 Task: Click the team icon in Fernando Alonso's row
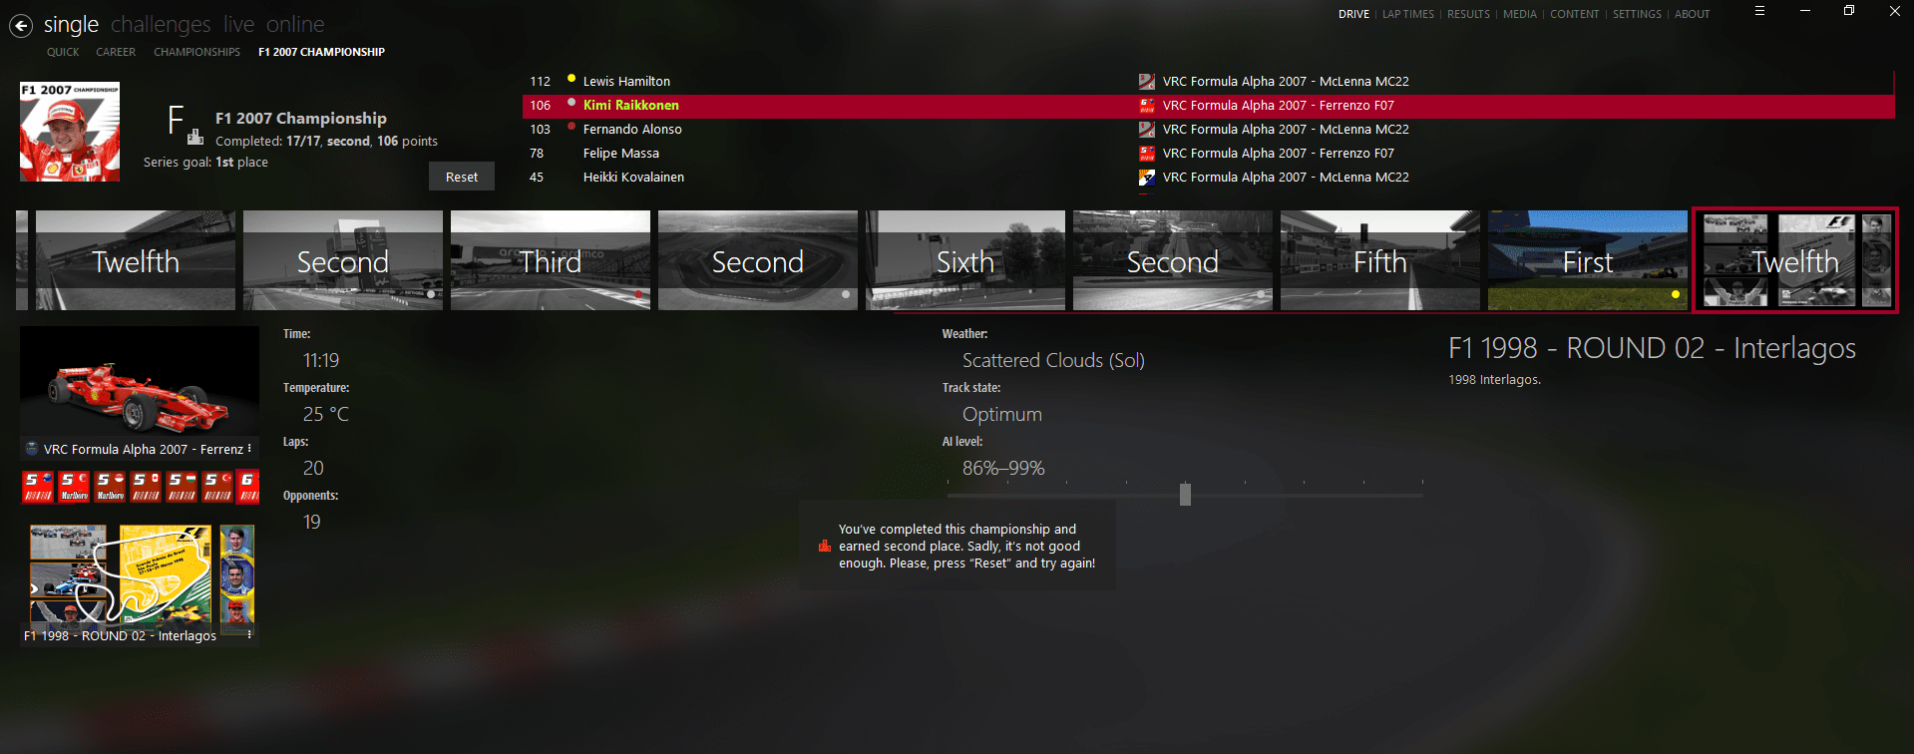pyautogui.click(x=1147, y=130)
